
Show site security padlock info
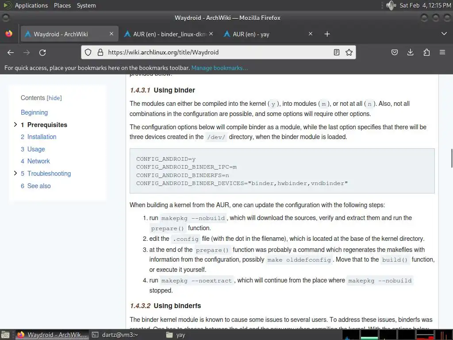[x=100, y=52]
